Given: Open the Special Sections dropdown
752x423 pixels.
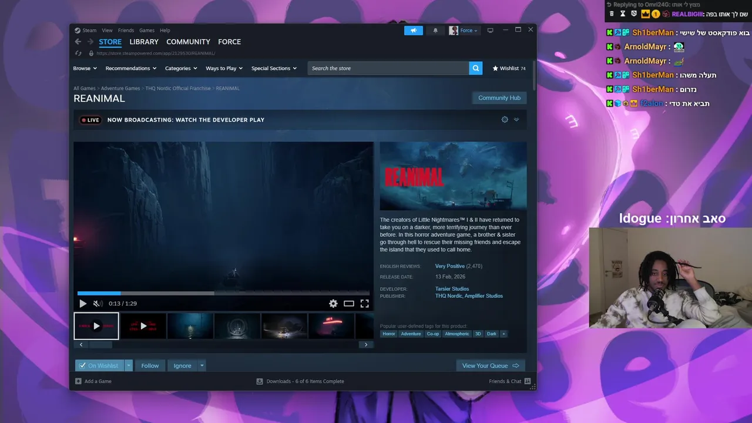Looking at the screenshot, I should click(x=274, y=68).
